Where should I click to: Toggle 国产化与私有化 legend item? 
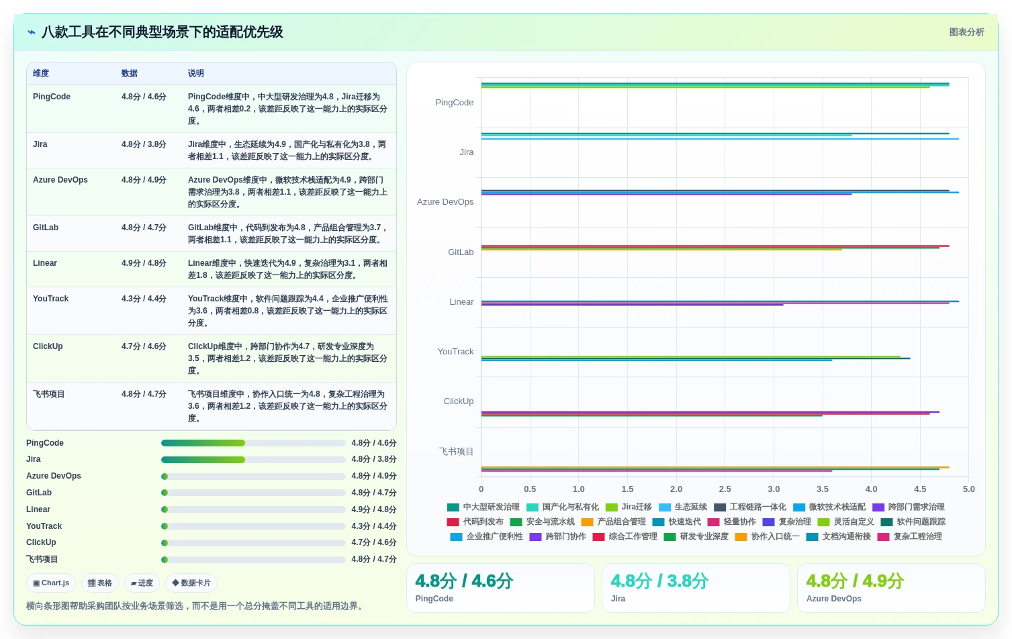[563, 507]
